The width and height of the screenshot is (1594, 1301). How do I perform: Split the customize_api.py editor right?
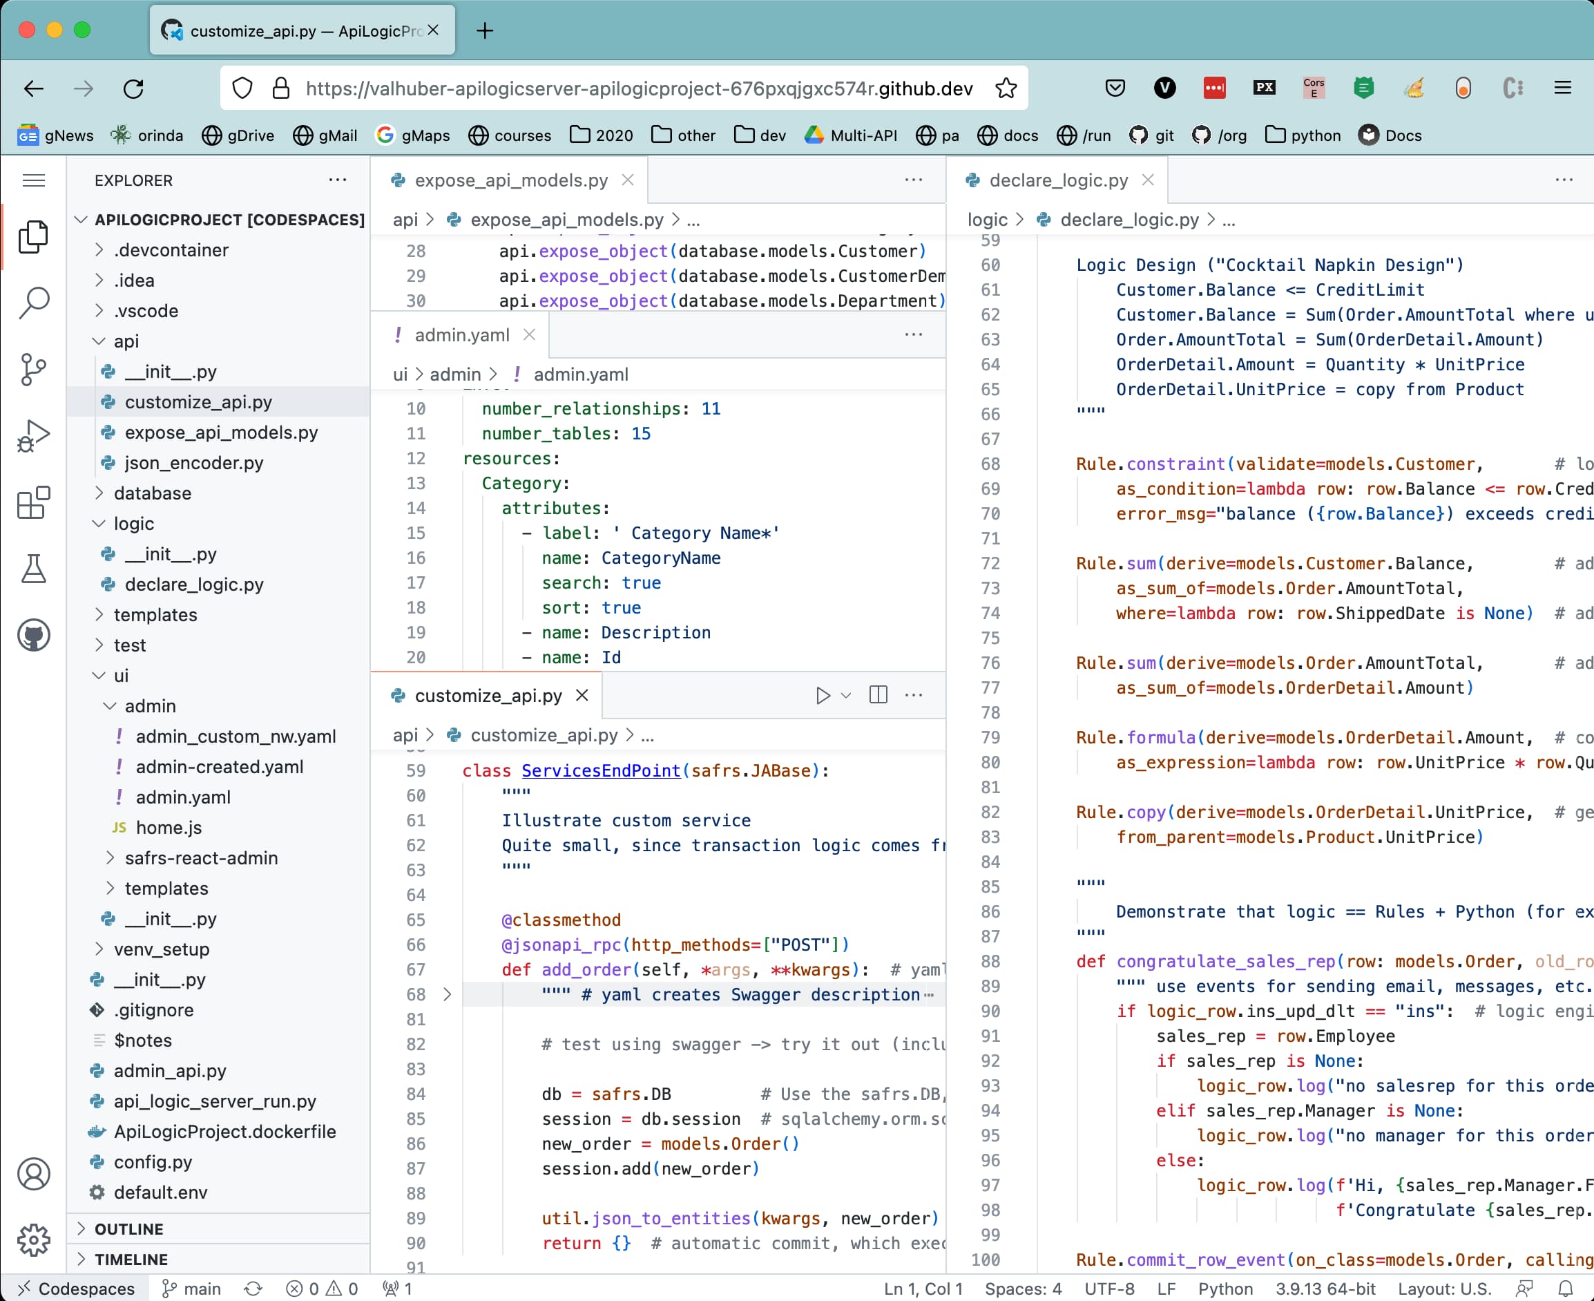[x=878, y=696]
